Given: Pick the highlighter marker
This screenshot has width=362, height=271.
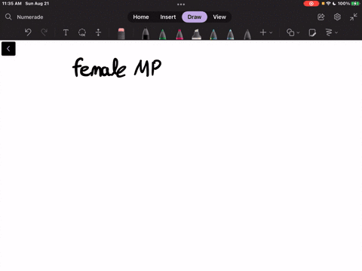Looking at the screenshot, I should [x=196, y=34].
